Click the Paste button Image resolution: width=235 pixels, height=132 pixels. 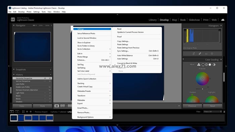click(42, 106)
